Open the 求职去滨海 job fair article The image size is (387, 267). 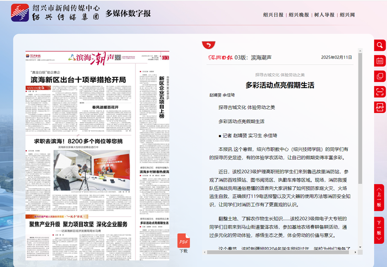(78, 141)
